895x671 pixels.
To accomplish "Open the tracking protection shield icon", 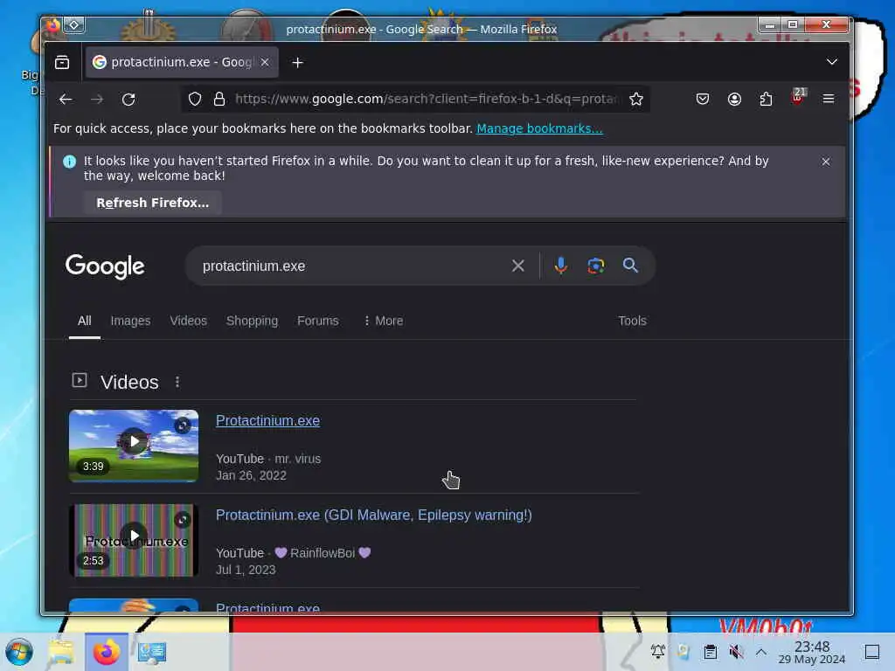I will coord(195,100).
